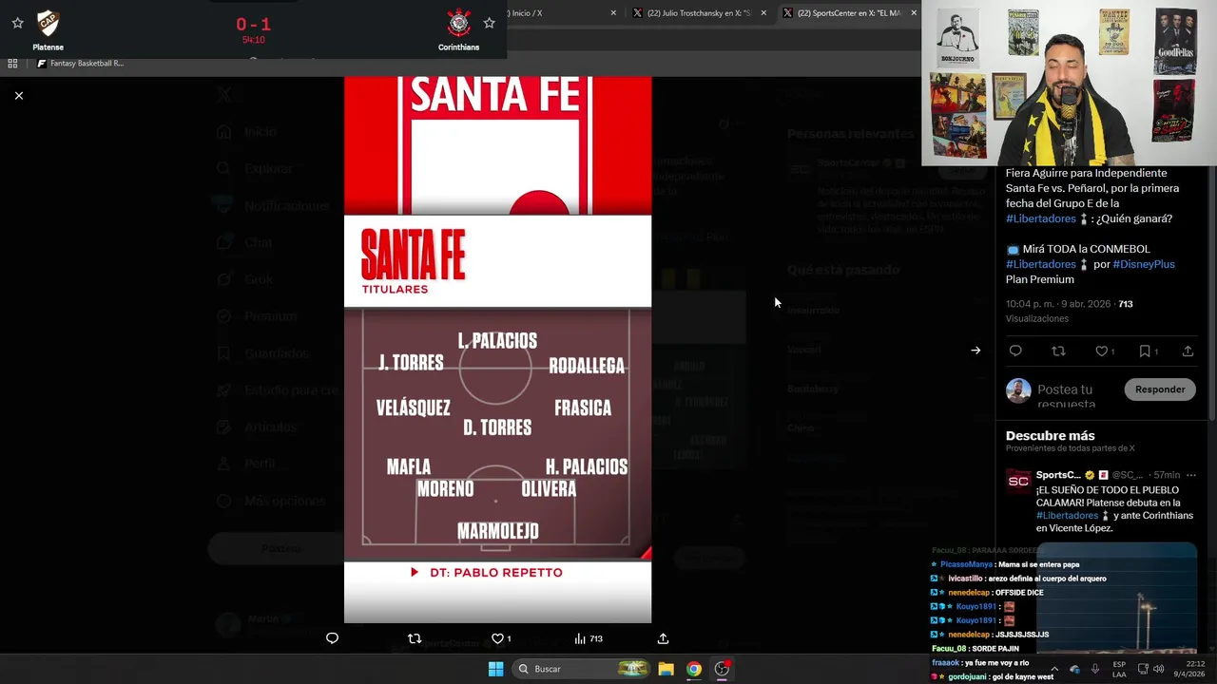1217x684 pixels.
Task: Click share icon in the right post panel
Action: click(x=1188, y=351)
